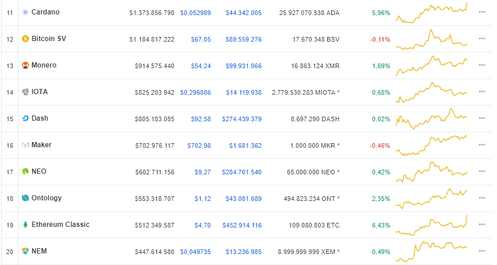Open the Ontology coin page link
The width and height of the screenshot is (497, 265).
[x=47, y=198]
